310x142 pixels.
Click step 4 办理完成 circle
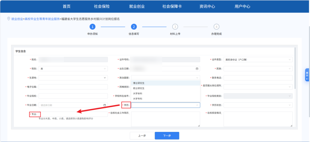click(216, 27)
